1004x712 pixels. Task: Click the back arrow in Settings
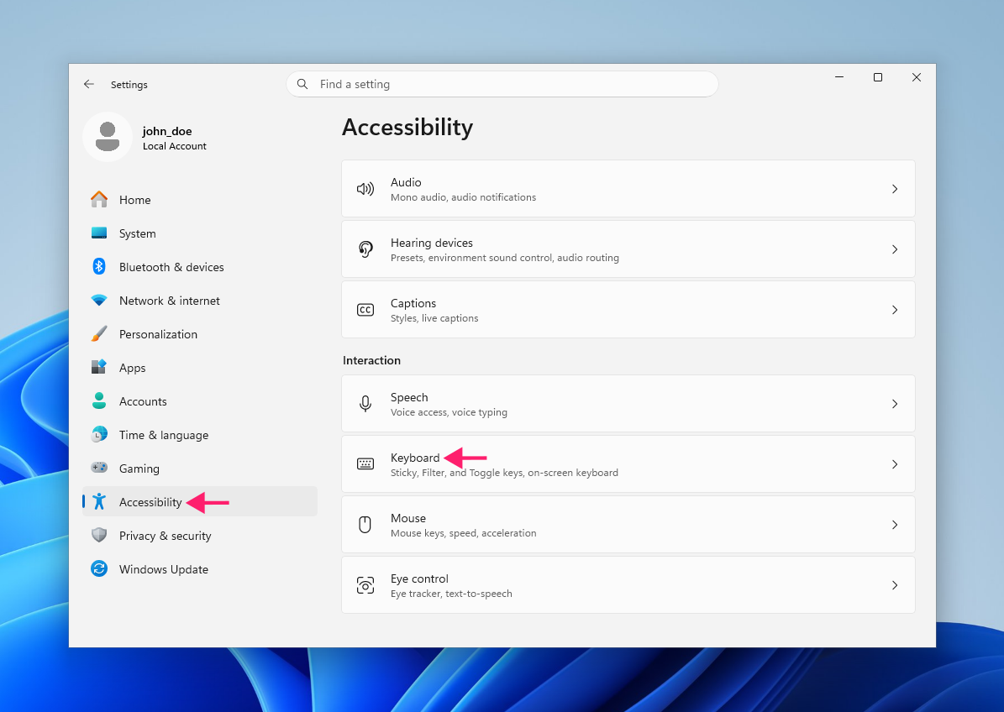tap(89, 85)
